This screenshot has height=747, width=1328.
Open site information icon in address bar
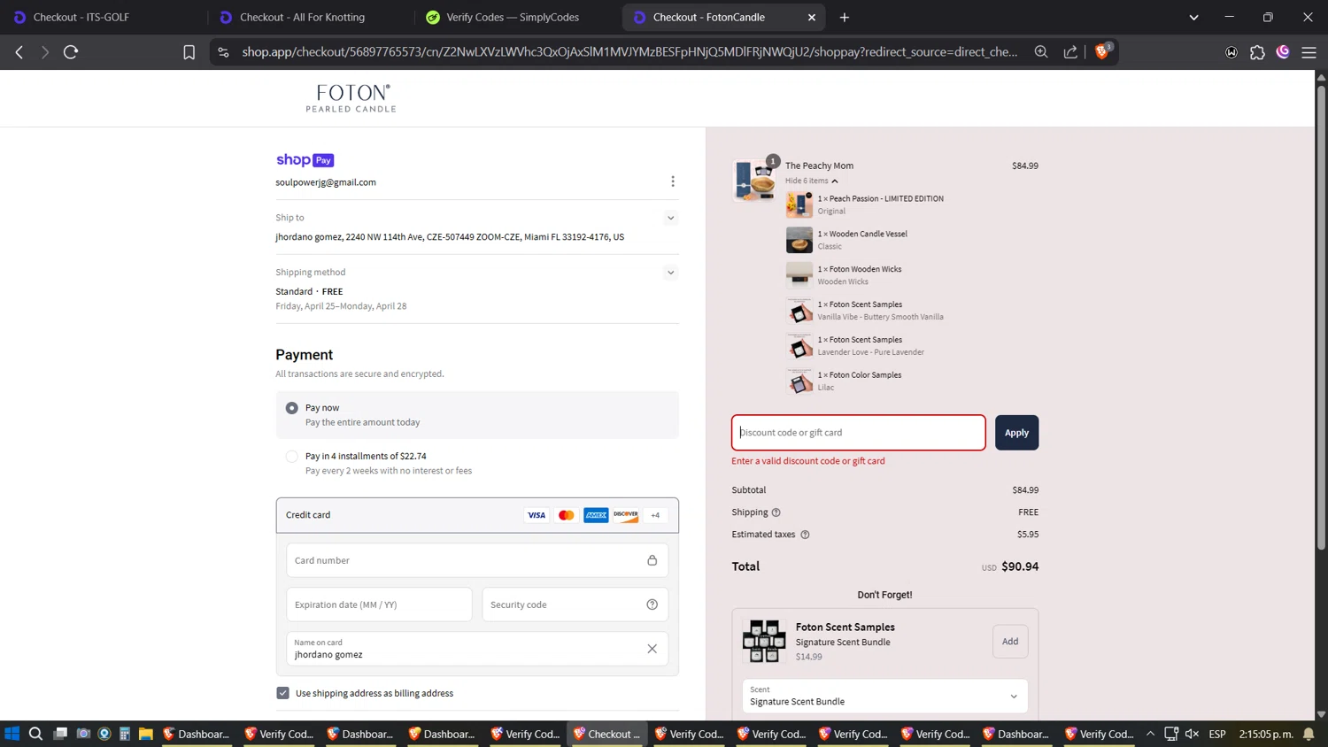223,52
